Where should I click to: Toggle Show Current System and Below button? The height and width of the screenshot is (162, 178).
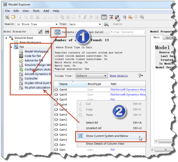57,32
